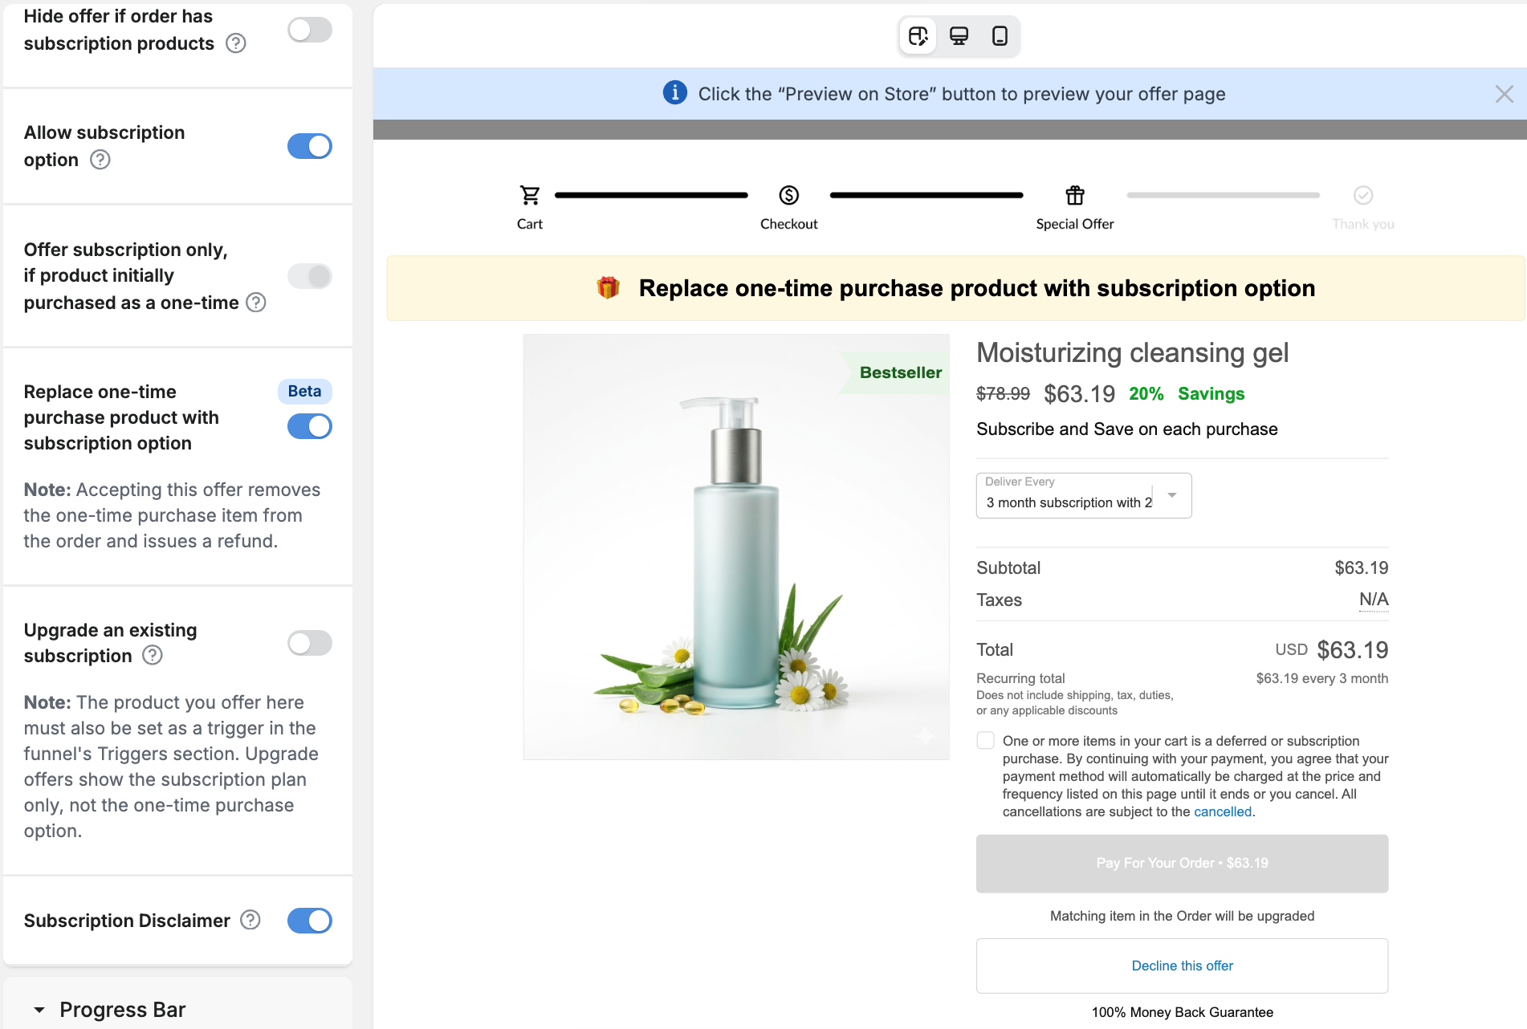Click the blue info icon in the banner
1527x1029 pixels.
674,93
